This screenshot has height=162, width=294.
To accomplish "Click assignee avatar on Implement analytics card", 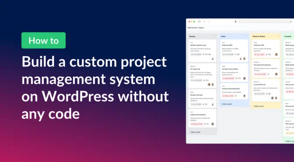I will pyautogui.click(x=213, y=124).
